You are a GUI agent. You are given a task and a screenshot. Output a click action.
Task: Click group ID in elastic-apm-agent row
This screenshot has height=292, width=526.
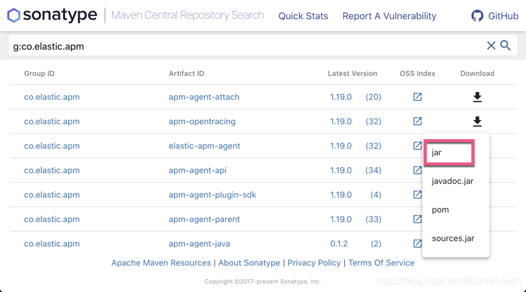click(51, 146)
